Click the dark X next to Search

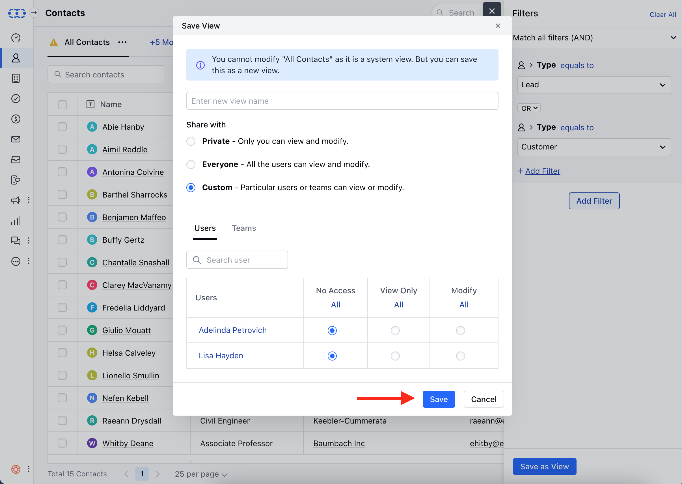pos(492,11)
